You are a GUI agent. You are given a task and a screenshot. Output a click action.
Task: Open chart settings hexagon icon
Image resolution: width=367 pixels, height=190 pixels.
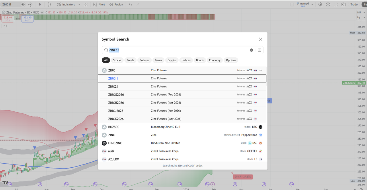coord(328,4)
